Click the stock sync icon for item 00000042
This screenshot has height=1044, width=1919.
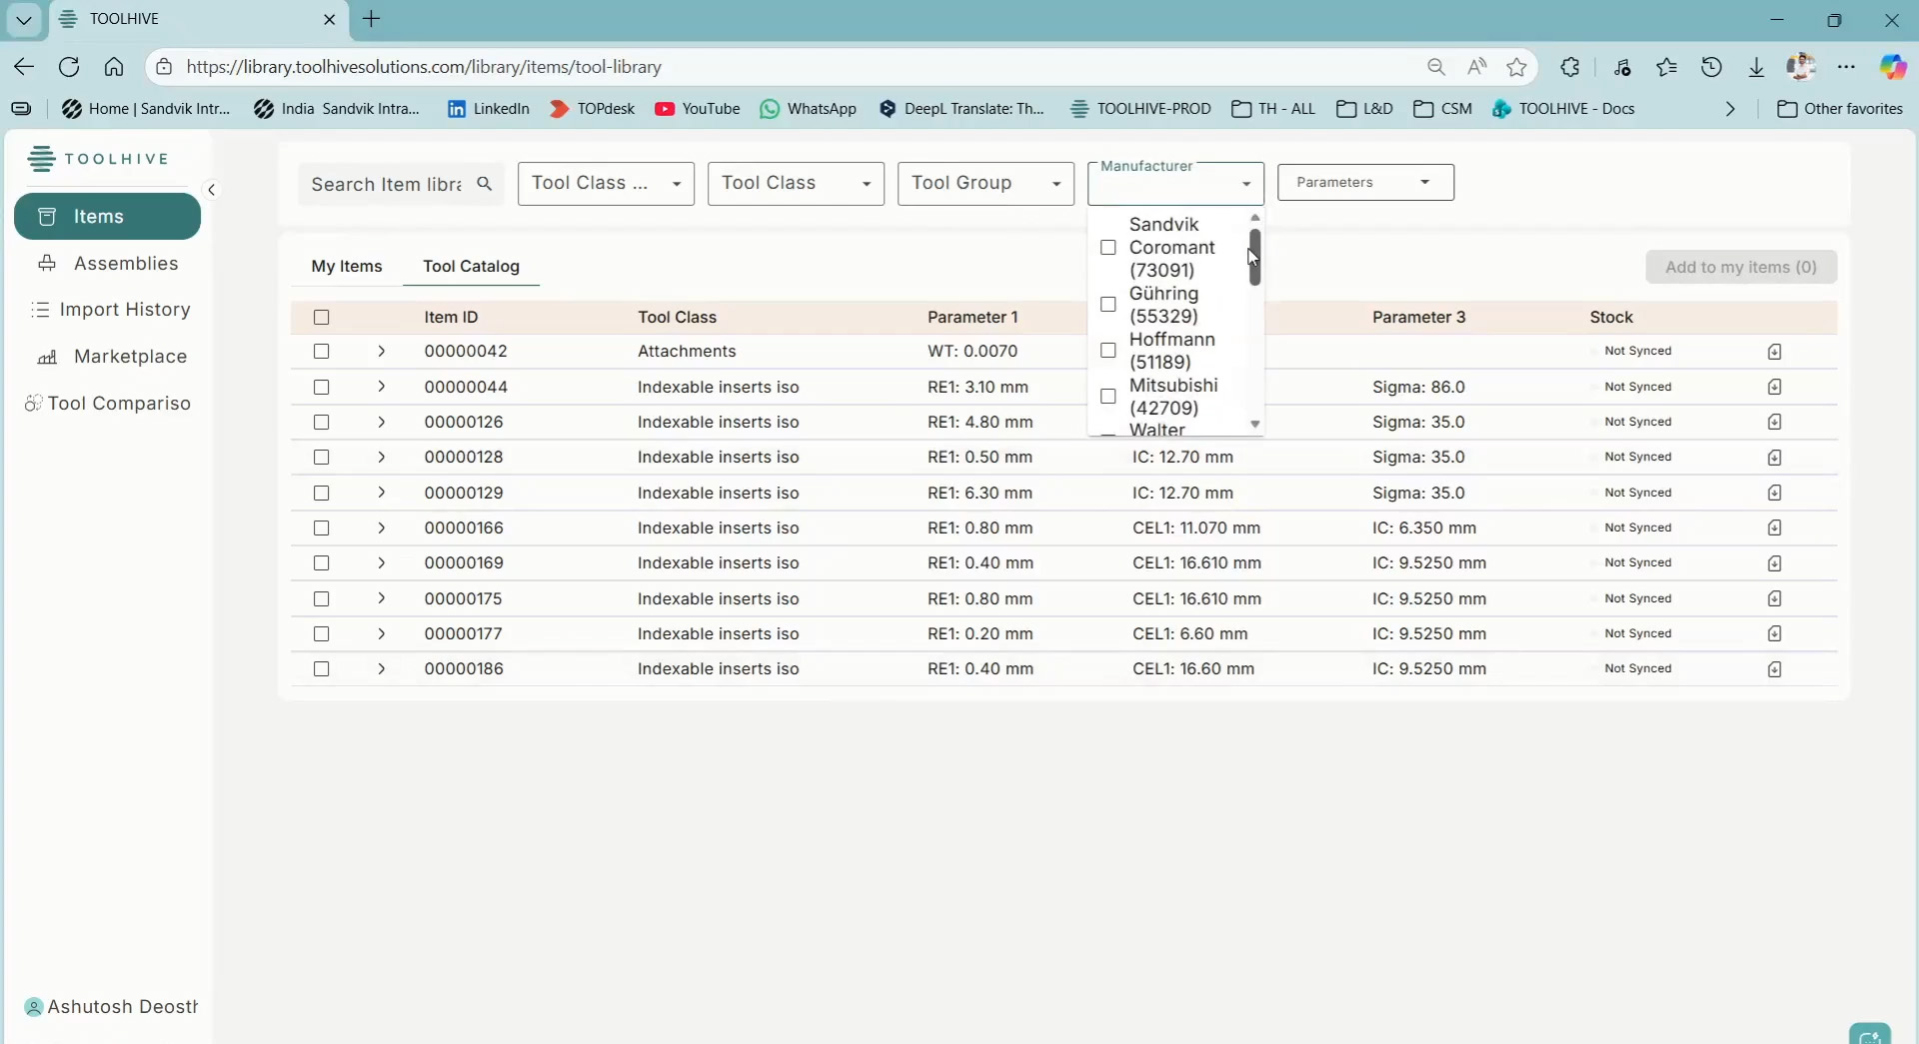coord(1774,352)
